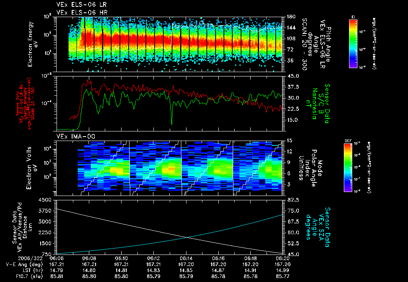
Task: Click the 'Pitch Angle' right axis label
Action: click(329, 45)
